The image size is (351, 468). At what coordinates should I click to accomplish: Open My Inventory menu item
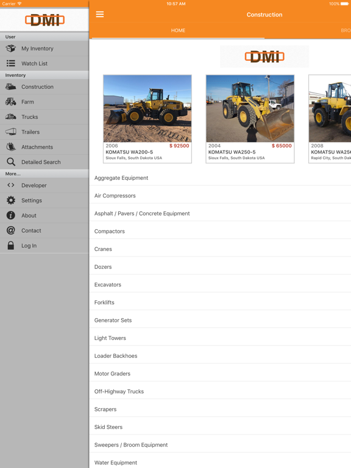click(x=44, y=48)
